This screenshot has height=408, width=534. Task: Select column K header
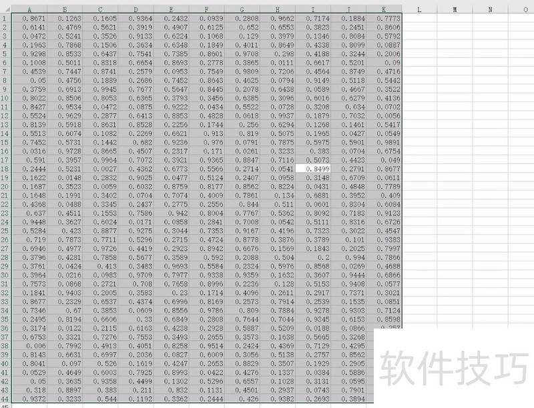(x=384, y=9)
